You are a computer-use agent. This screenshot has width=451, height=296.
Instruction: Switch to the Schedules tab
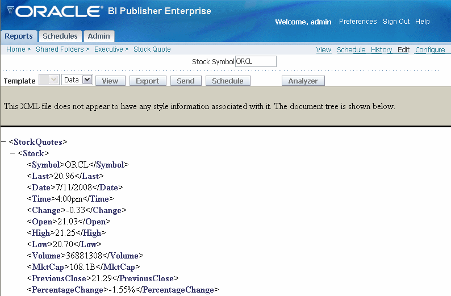coord(60,36)
